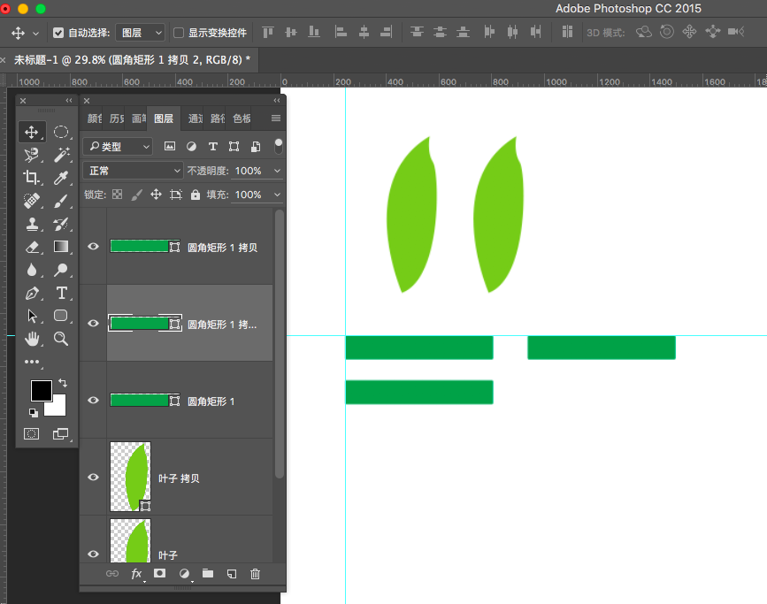Select the History Brush tool

61,224
